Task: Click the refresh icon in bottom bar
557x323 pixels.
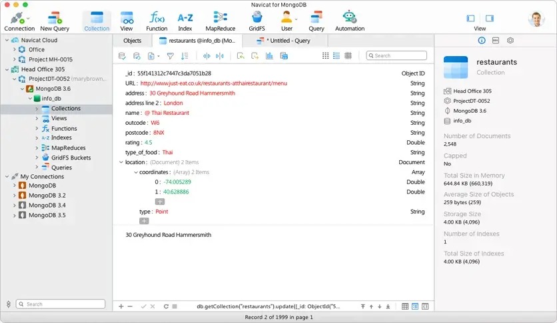Action: click(166, 306)
